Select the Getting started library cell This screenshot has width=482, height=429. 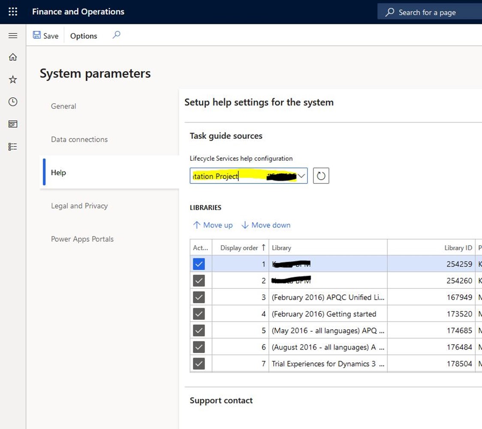tap(328, 314)
